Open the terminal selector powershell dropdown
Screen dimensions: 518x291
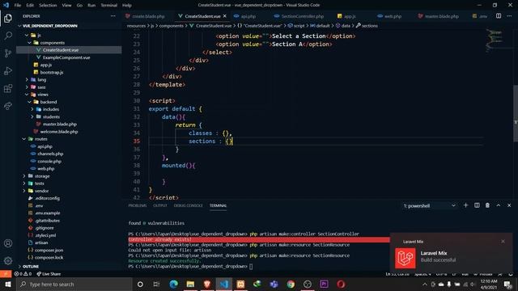pos(429,205)
